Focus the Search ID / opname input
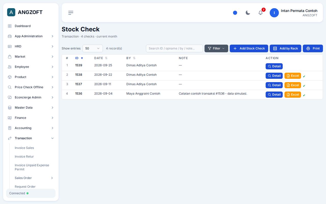326x204 pixels. 174,48
